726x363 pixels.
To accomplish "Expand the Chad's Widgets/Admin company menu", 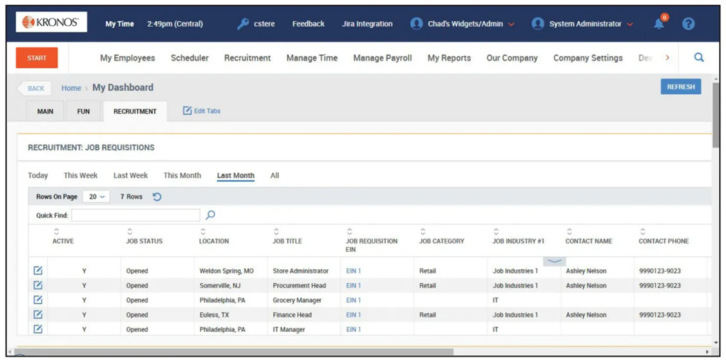I will [511, 25].
